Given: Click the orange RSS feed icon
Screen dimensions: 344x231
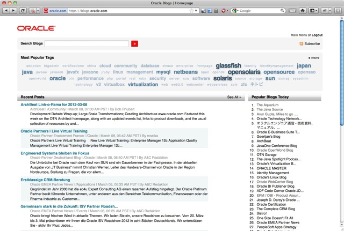Looking at the screenshot, I should pyautogui.click(x=301, y=43).
